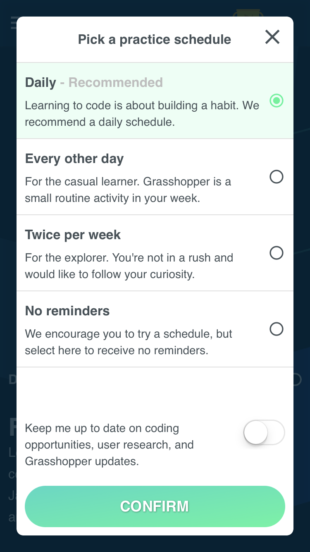Screen dimensions: 310x552
Task: Click the gray Recommended label
Action: (116, 82)
